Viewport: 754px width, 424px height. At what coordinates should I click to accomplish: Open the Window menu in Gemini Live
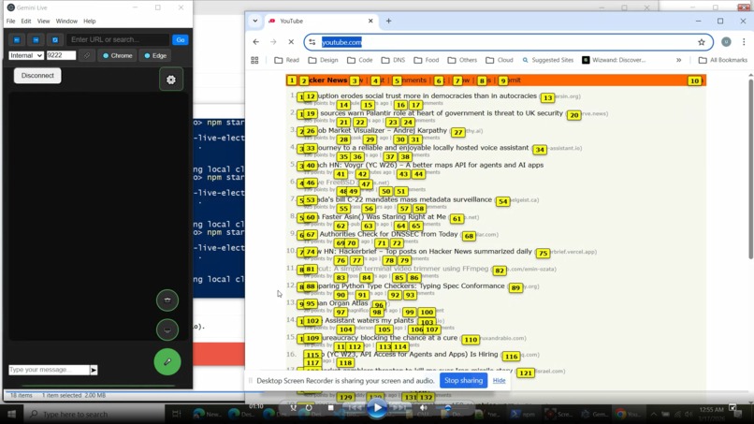66,22
